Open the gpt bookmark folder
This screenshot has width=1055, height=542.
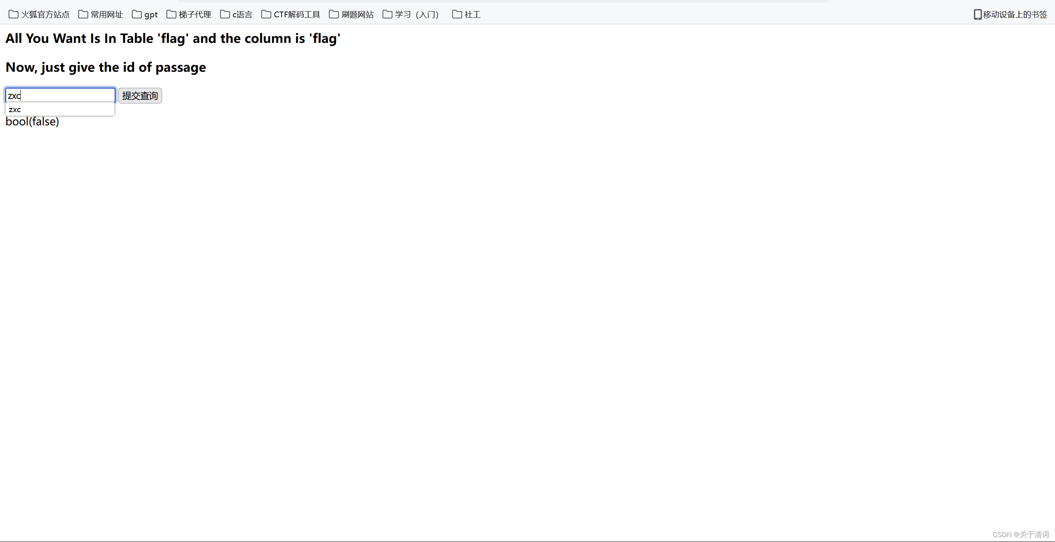pos(145,14)
